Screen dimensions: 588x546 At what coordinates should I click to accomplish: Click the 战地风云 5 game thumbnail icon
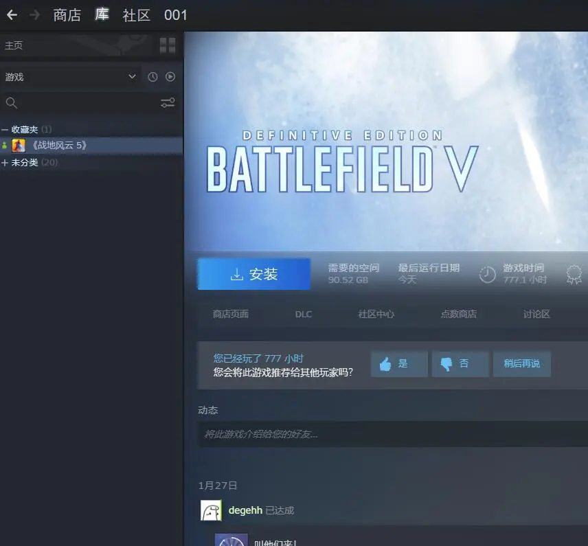(x=19, y=145)
